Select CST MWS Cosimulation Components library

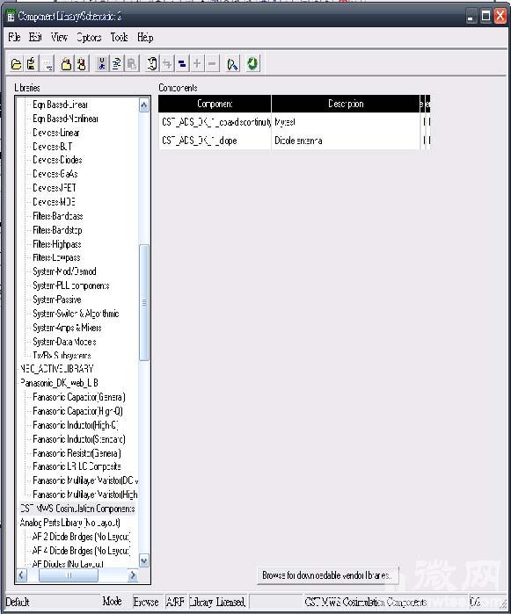tap(77, 509)
